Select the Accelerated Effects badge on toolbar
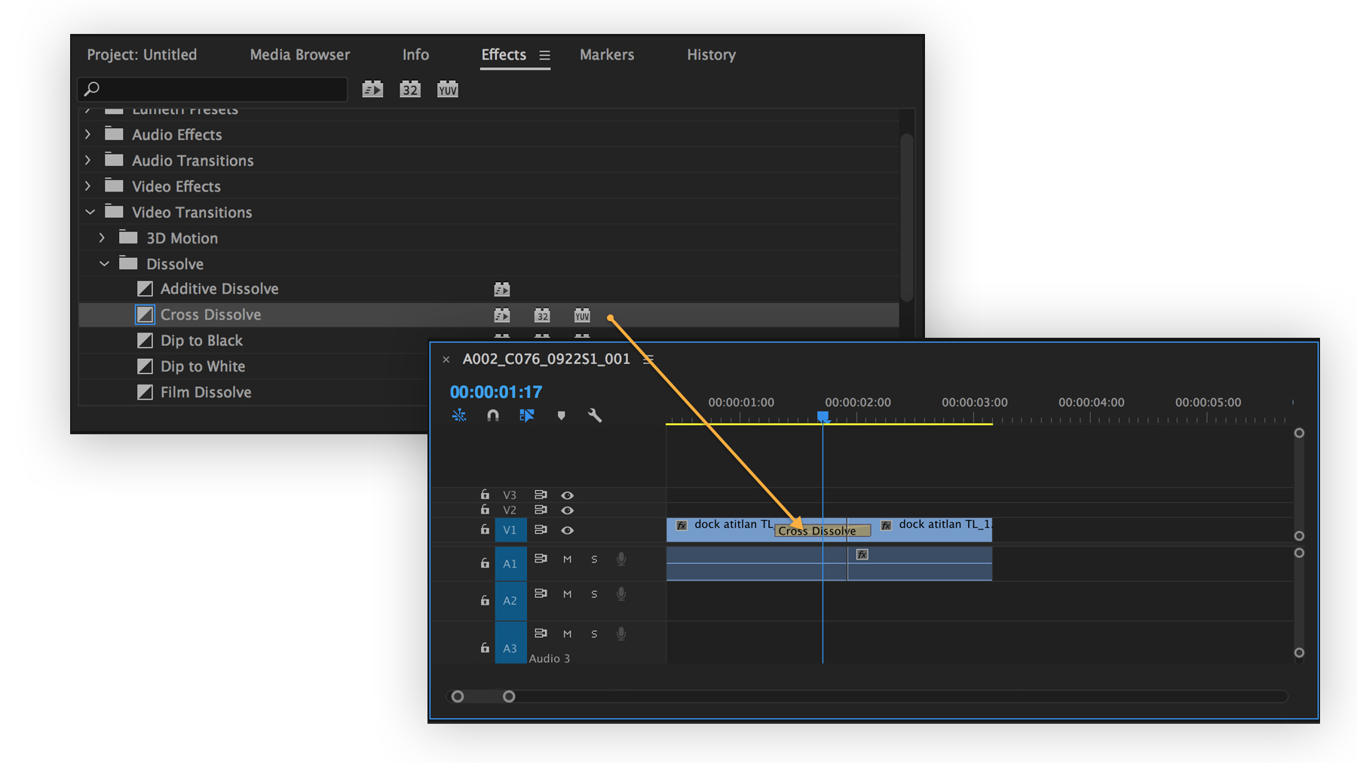Screen dimensions: 1357x763 pos(372,88)
